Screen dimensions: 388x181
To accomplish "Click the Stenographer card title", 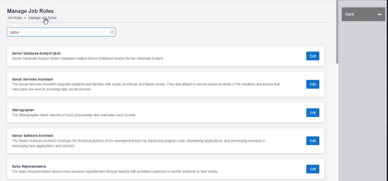I will coord(23,110).
